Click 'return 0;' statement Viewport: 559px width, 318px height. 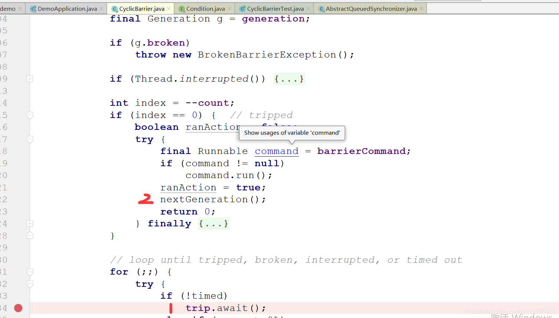(188, 212)
